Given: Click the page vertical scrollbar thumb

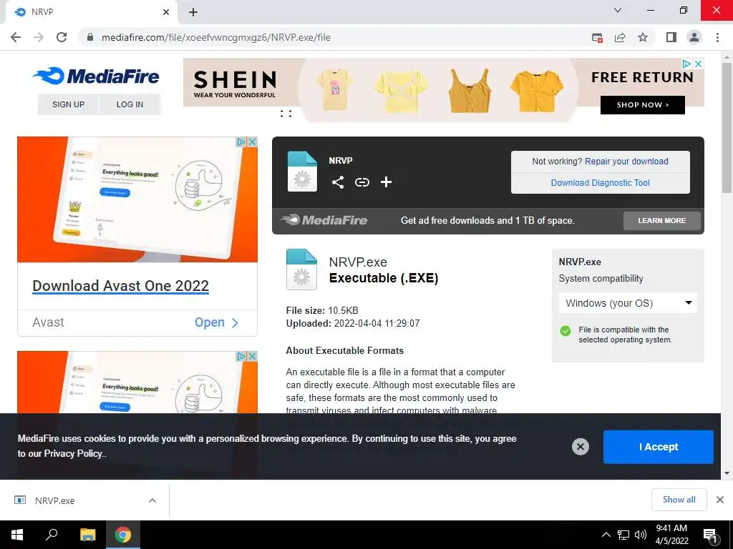Looking at the screenshot, I should [x=727, y=127].
